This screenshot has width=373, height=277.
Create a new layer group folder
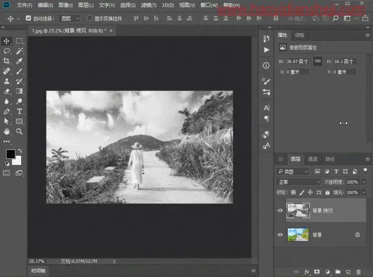pos(338,272)
